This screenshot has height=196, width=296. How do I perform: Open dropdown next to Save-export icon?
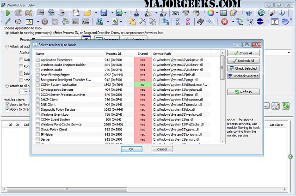coord(125,13)
